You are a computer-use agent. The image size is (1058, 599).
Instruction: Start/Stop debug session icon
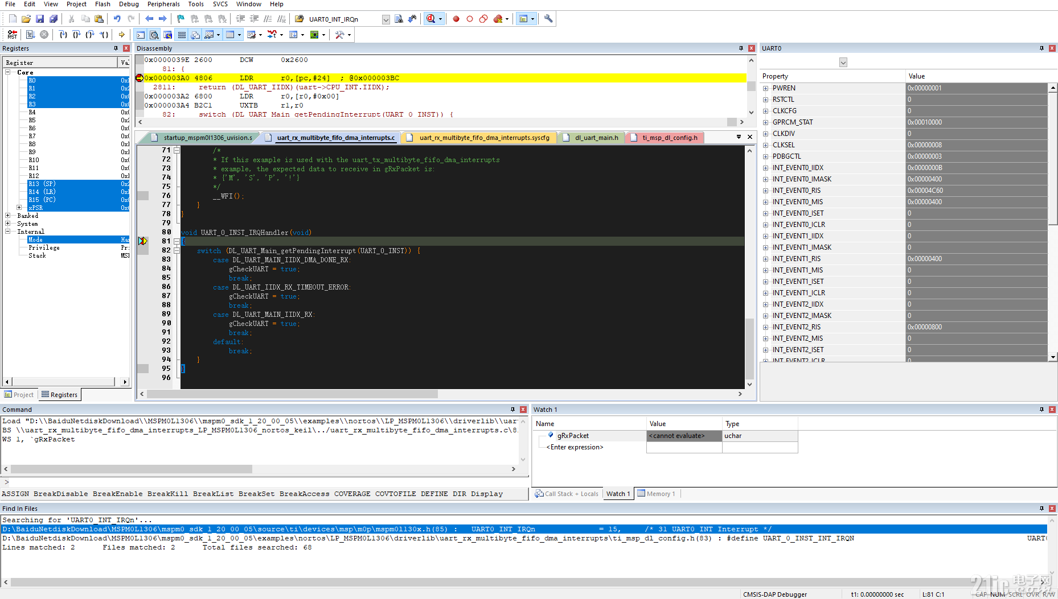coord(431,19)
